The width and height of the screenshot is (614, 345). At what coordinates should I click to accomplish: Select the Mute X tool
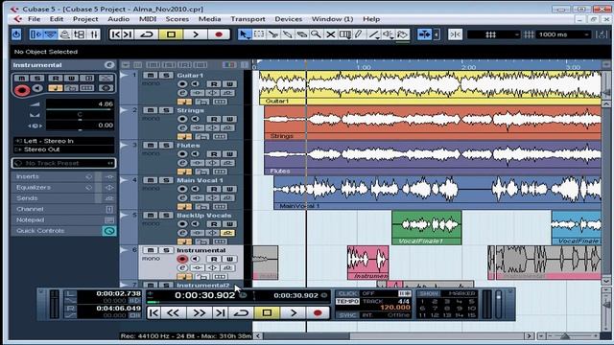[330, 34]
